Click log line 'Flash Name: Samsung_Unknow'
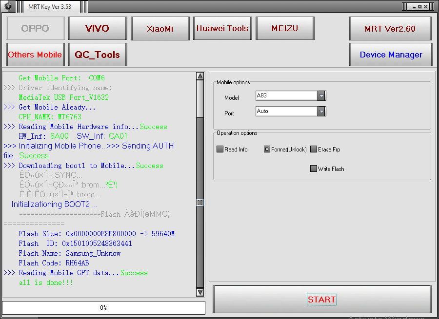The width and height of the screenshot is (439, 319). point(69,253)
